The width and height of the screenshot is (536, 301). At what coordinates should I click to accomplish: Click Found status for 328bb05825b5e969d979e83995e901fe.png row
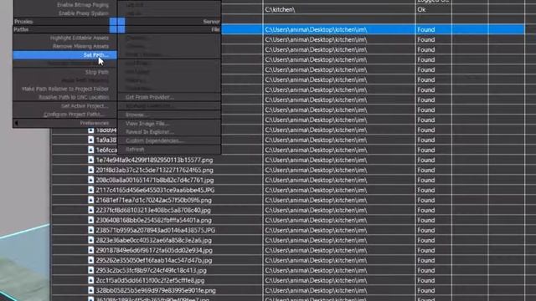click(434, 290)
